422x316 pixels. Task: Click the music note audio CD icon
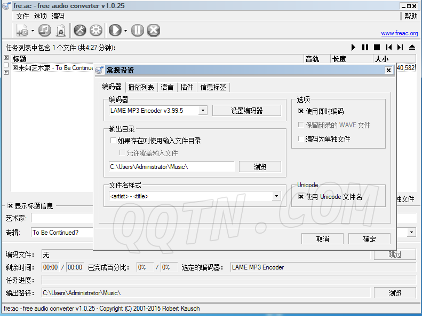45,30
